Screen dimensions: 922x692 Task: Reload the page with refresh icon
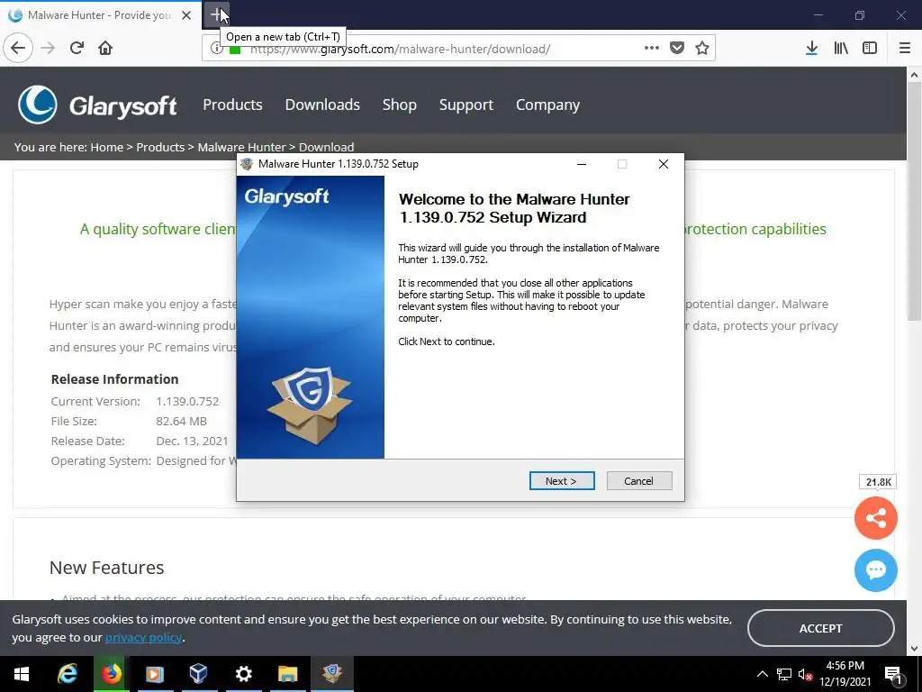(x=77, y=48)
